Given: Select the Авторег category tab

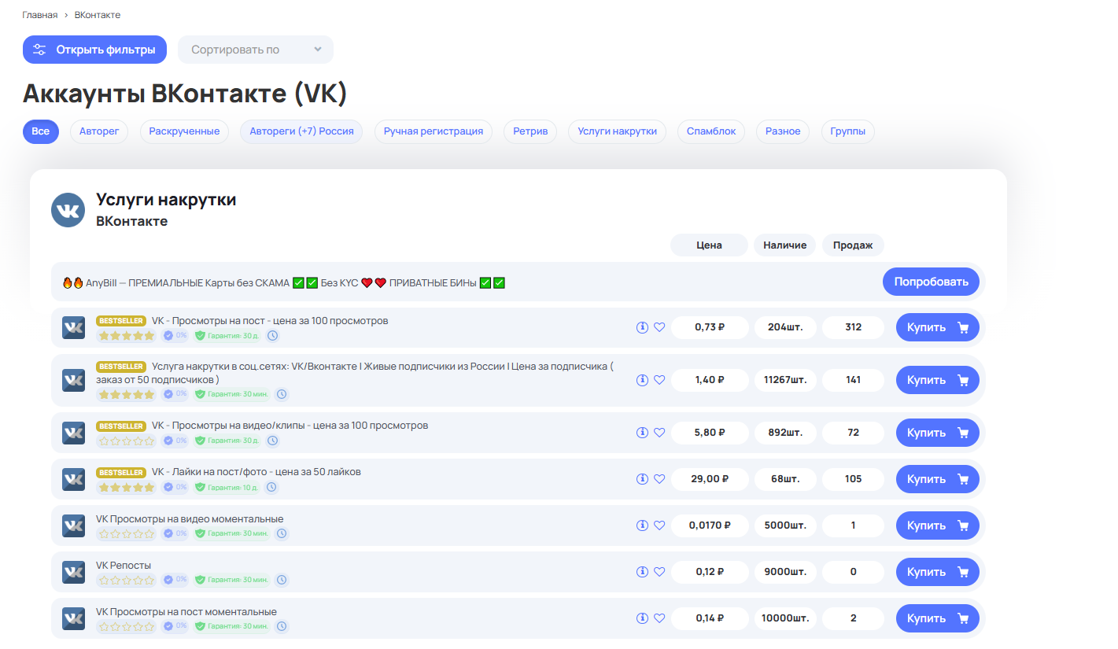Looking at the screenshot, I should coord(99,131).
